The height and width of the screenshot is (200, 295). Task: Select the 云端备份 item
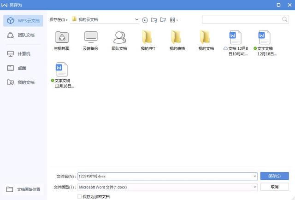(x=90, y=41)
